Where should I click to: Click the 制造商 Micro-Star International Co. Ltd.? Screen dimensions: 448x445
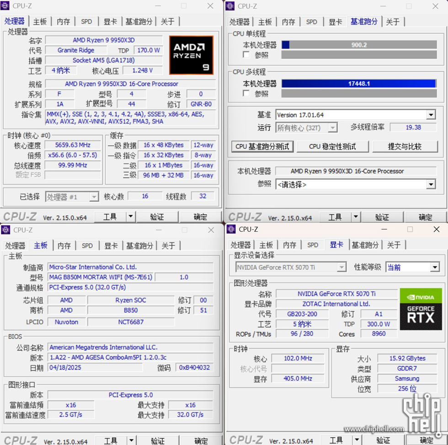[x=130, y=267]
